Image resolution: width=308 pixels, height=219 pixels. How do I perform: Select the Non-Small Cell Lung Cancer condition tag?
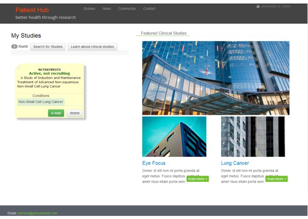point(41,102)
